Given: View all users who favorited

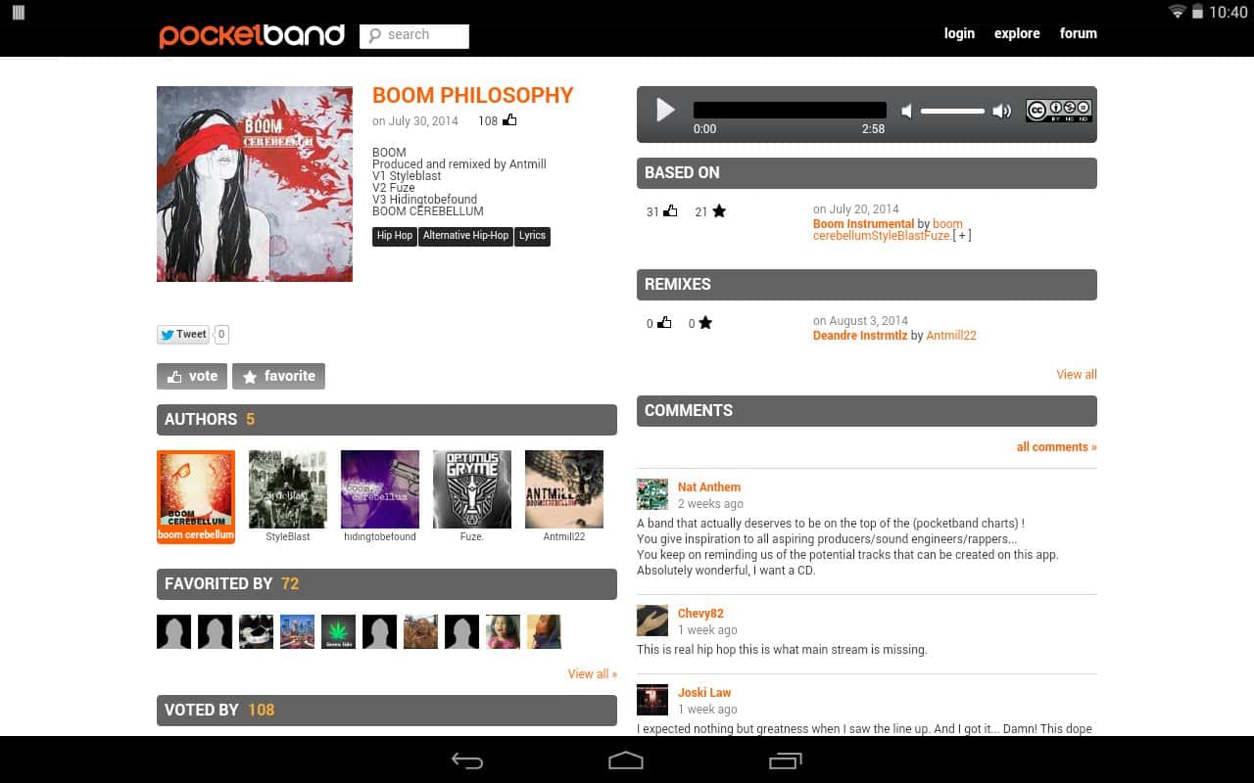Looking at the screenshot, I should (592, 674).
